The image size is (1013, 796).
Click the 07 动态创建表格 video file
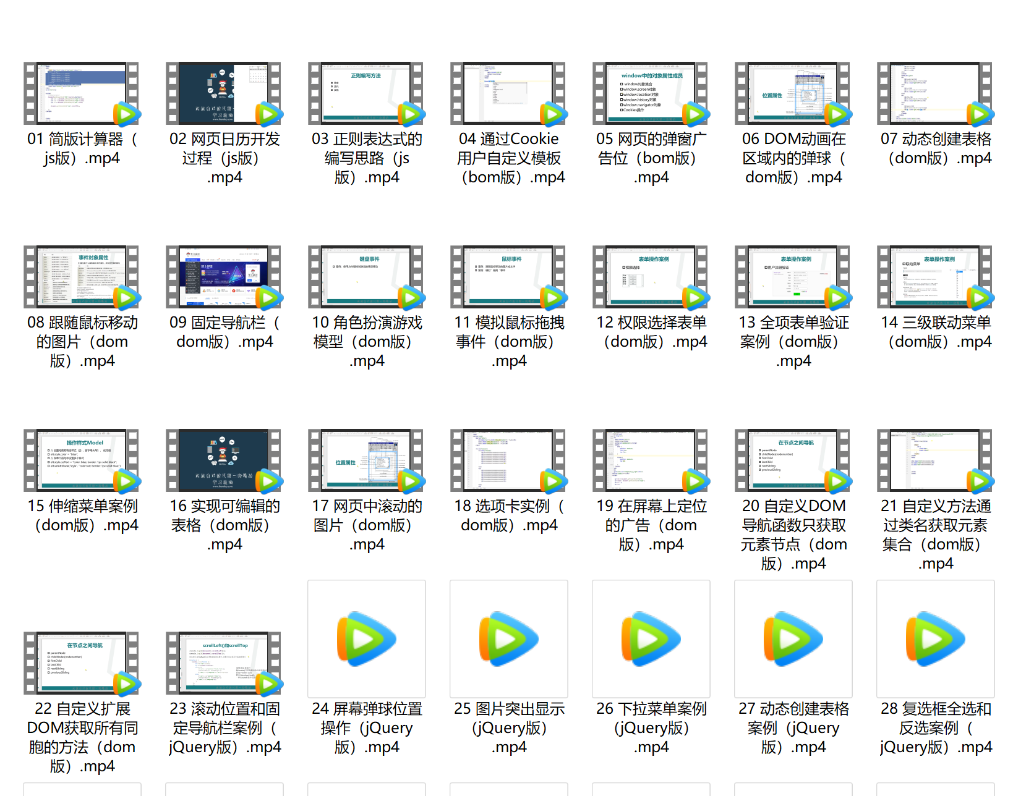[934, 93]
